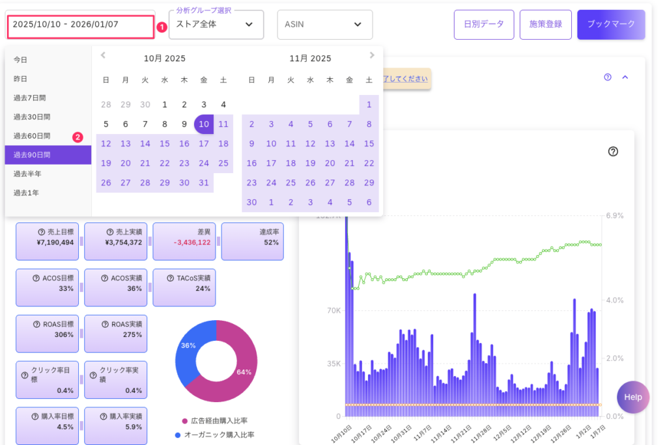Click the date range input field

click(x=80, y=24)
